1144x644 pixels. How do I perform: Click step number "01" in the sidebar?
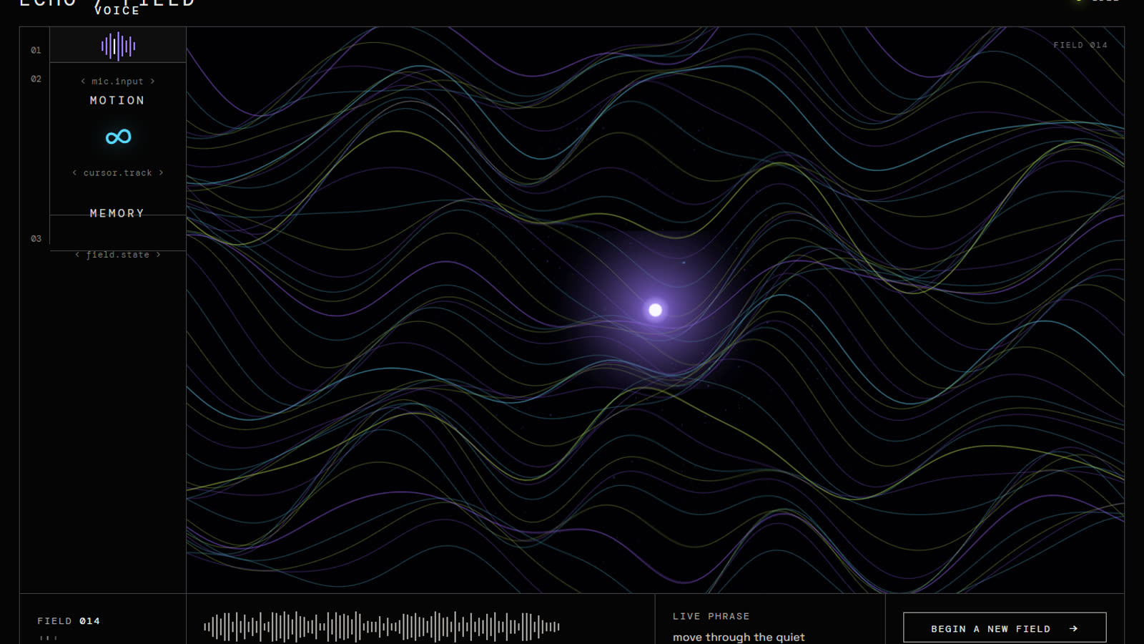(x=36, y=50)
